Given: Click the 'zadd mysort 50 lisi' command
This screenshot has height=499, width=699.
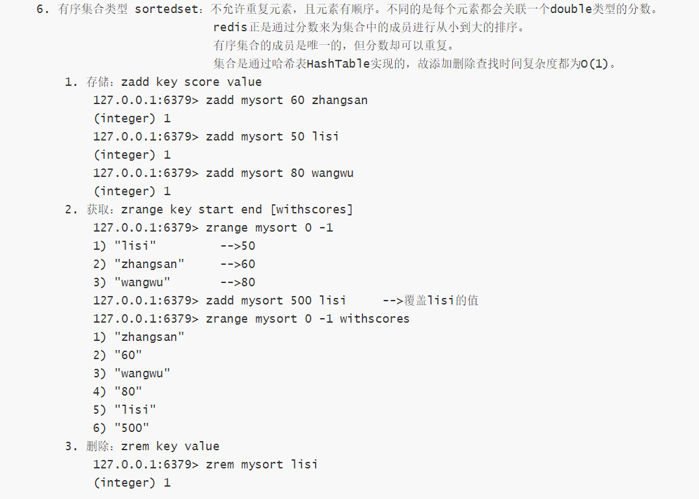Looking at the screenshot, I should point(272,137).
